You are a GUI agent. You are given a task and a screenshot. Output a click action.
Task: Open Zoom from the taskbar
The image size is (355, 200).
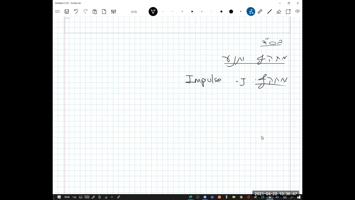(x=205, y=197)
